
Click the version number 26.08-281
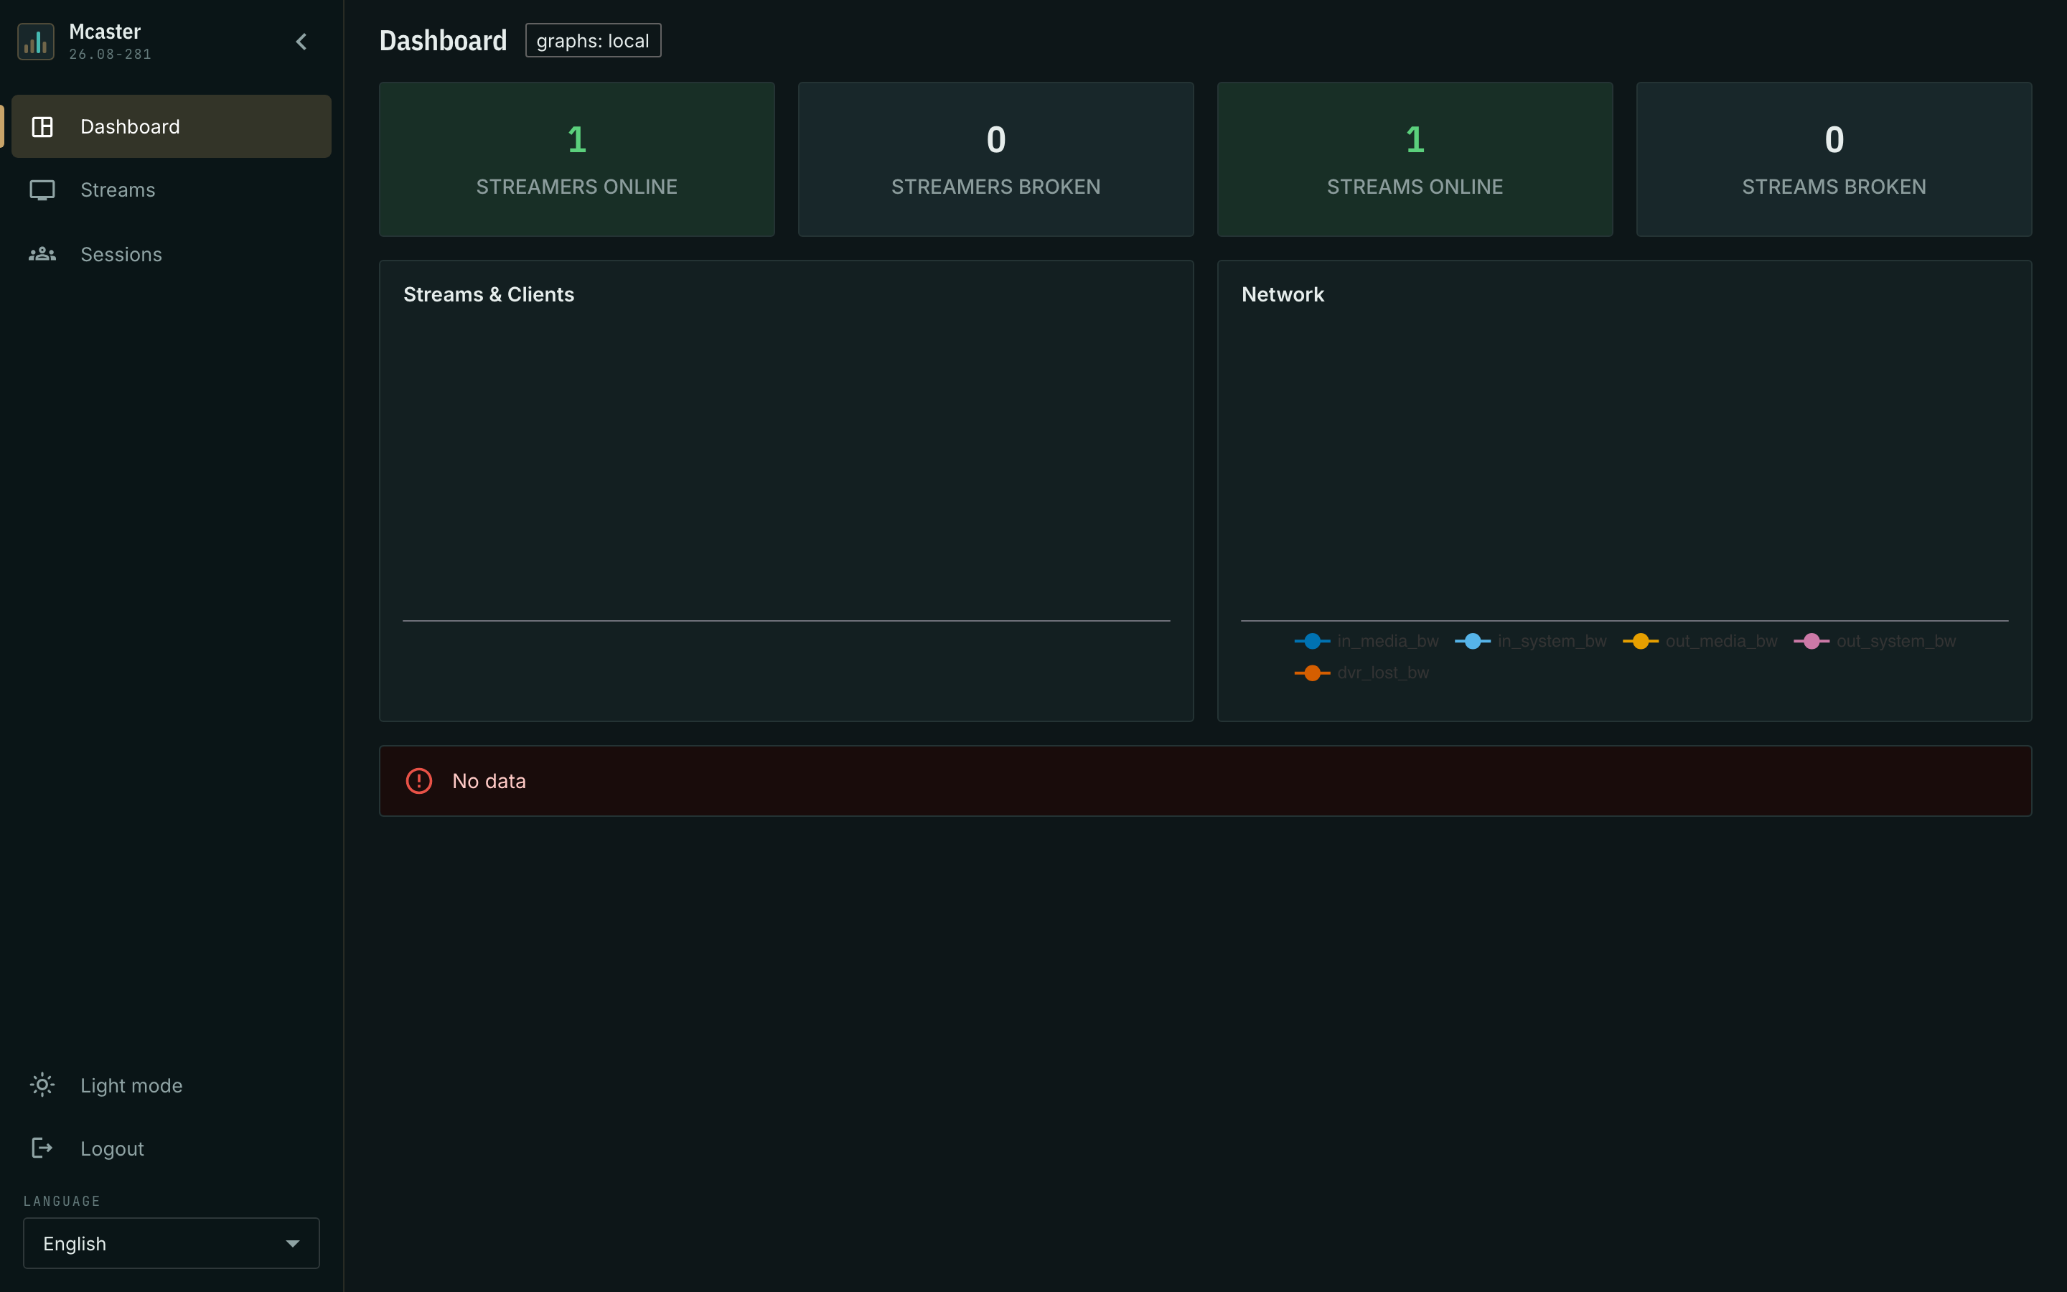(111, 54)
